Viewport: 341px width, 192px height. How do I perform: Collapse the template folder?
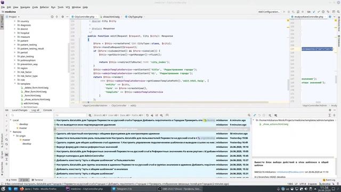(x=15, y=84)
